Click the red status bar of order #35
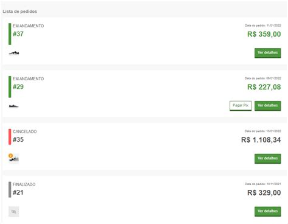288x224 pixels. (10, 137)
